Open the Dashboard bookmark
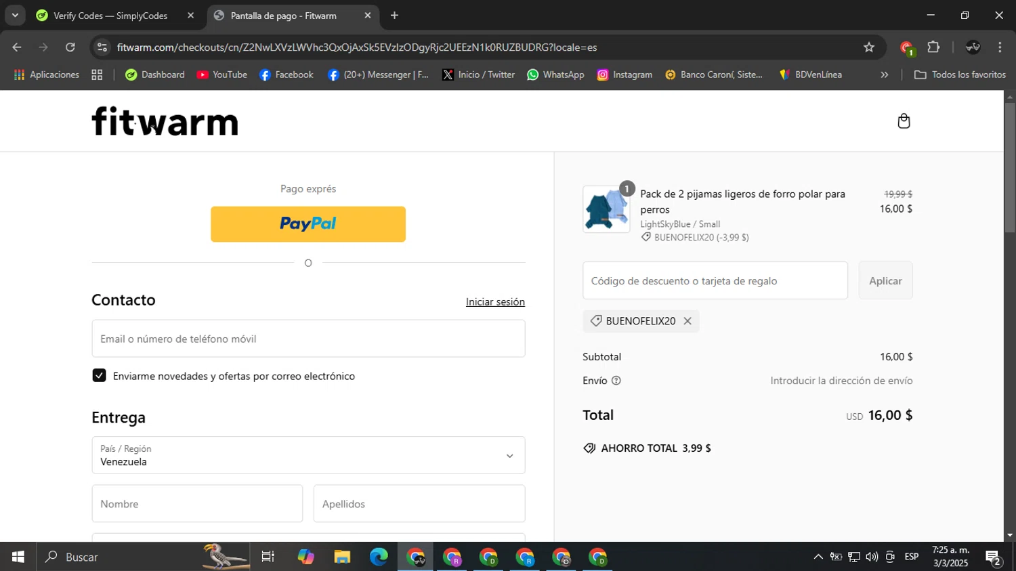 click(x=154, y=75)
